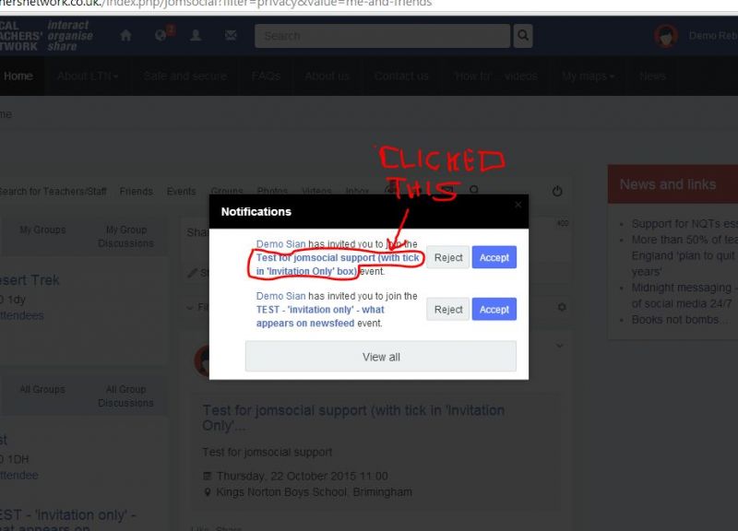
Task: Open Support for NQTs news link
Action: [684, 223]
